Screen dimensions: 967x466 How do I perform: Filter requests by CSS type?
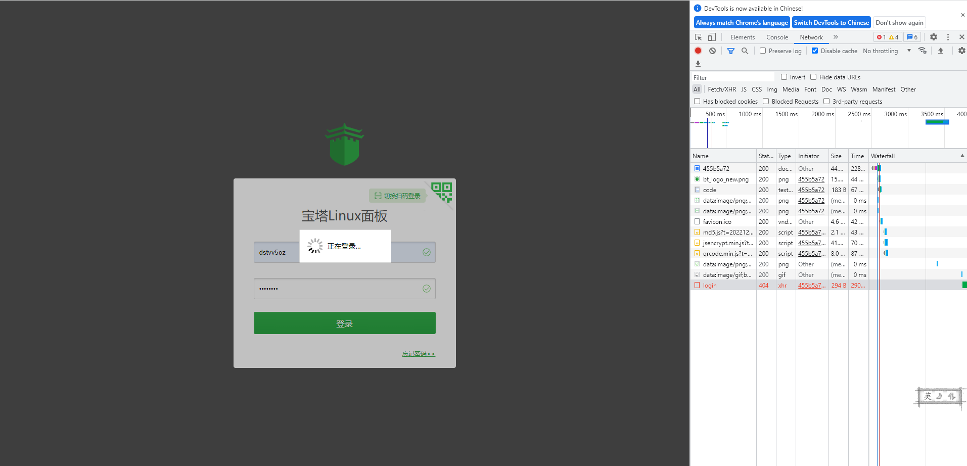pos(757,89)
